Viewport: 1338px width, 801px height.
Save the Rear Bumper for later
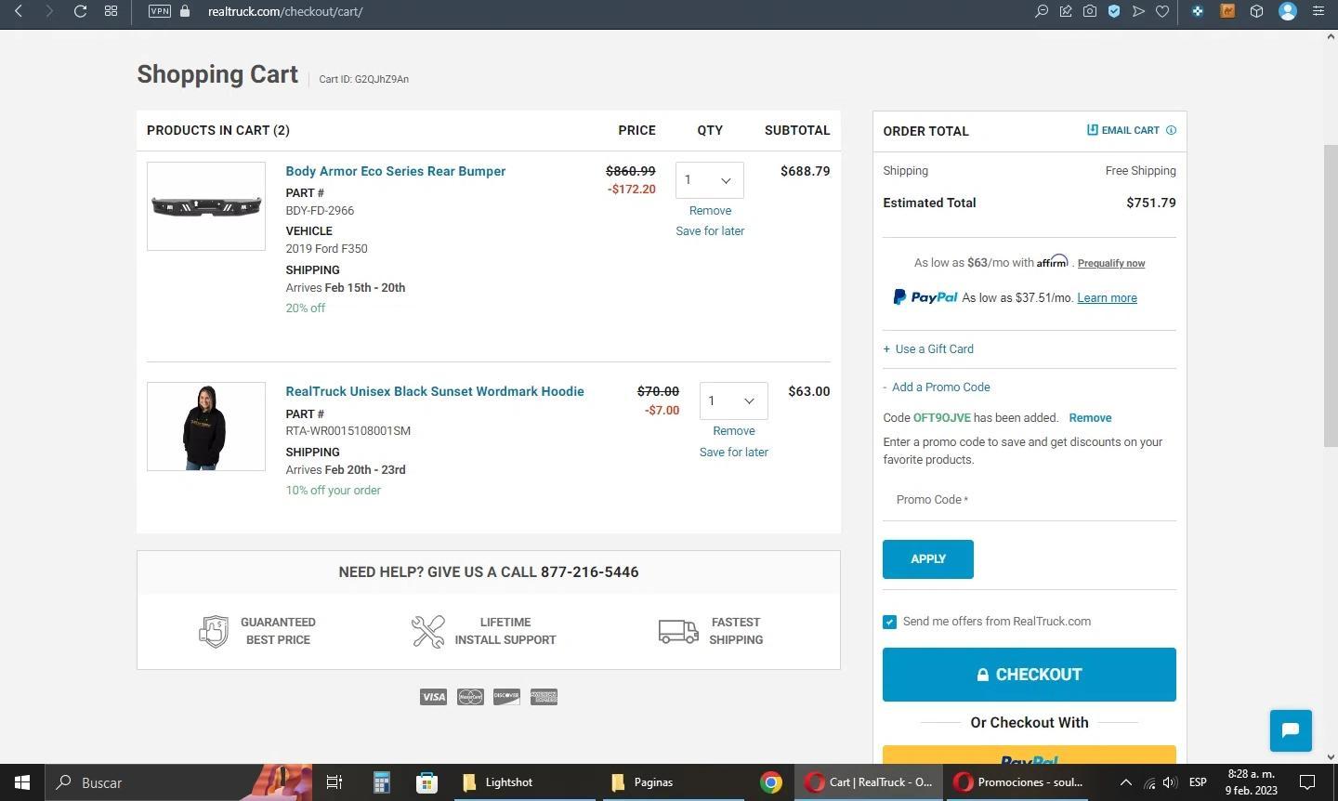click(x=710, y=231)
